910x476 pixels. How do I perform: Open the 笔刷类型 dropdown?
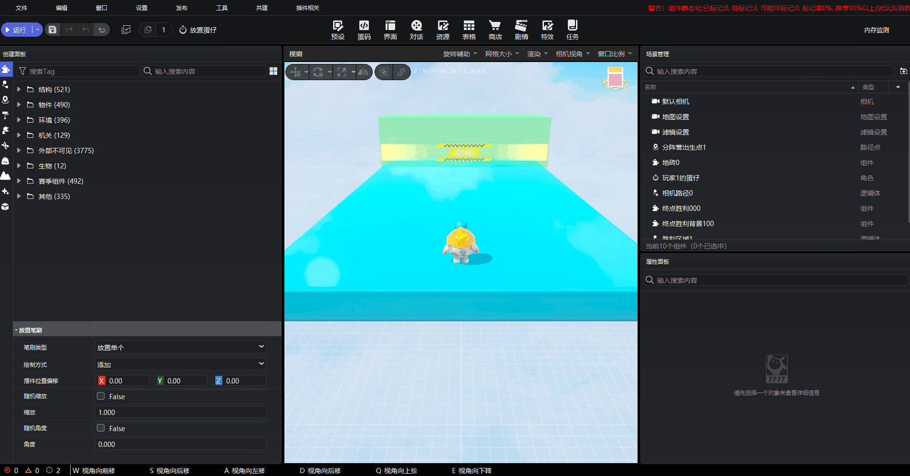point(180,347)
